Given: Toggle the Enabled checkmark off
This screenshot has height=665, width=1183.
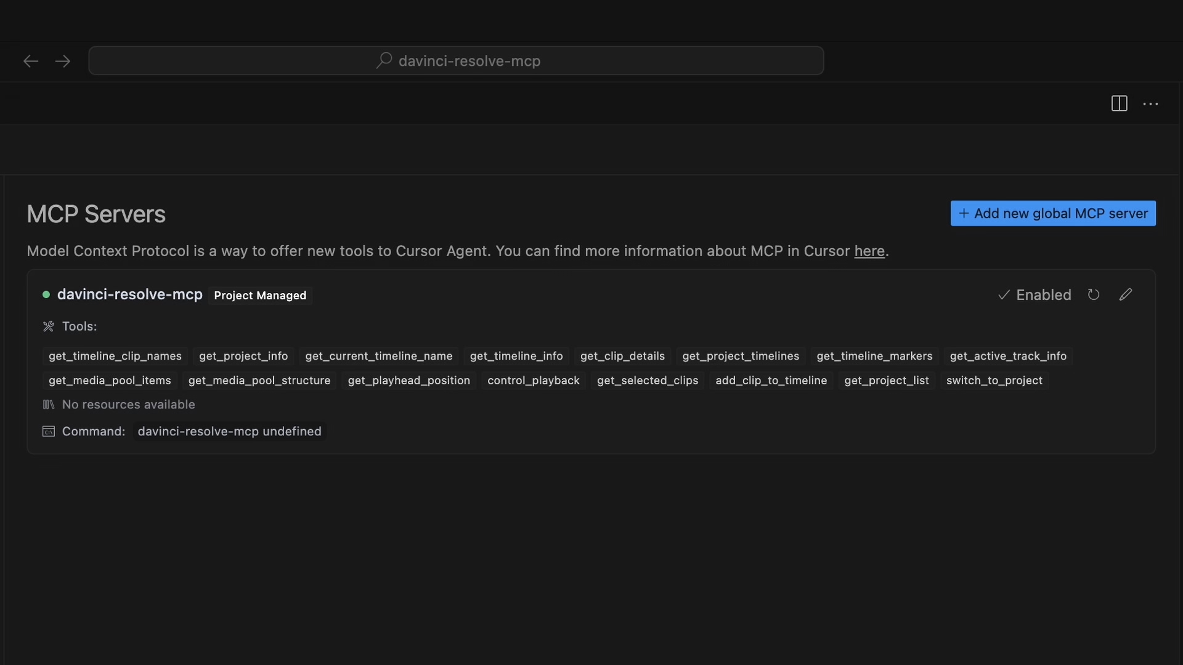Looking at the screenshot, I should point(1002,294).
